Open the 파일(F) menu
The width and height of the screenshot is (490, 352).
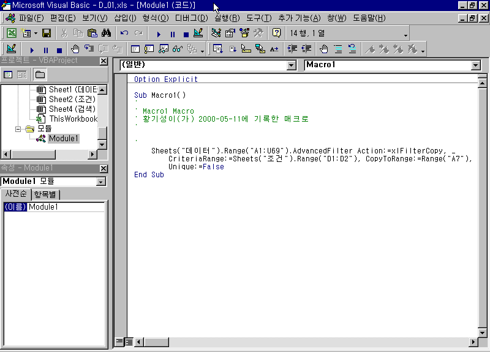(x=31, y=18)
